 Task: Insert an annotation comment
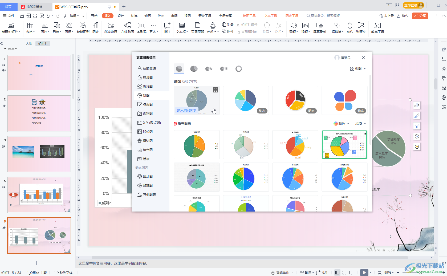[167, 28]
